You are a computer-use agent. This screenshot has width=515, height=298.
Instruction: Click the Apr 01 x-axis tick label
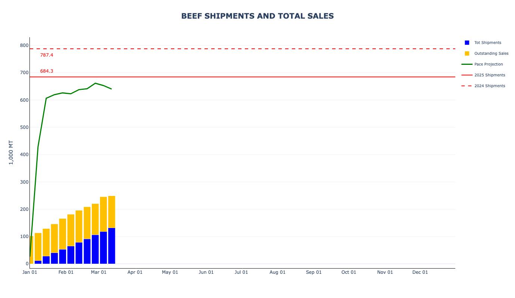point(135,272)
